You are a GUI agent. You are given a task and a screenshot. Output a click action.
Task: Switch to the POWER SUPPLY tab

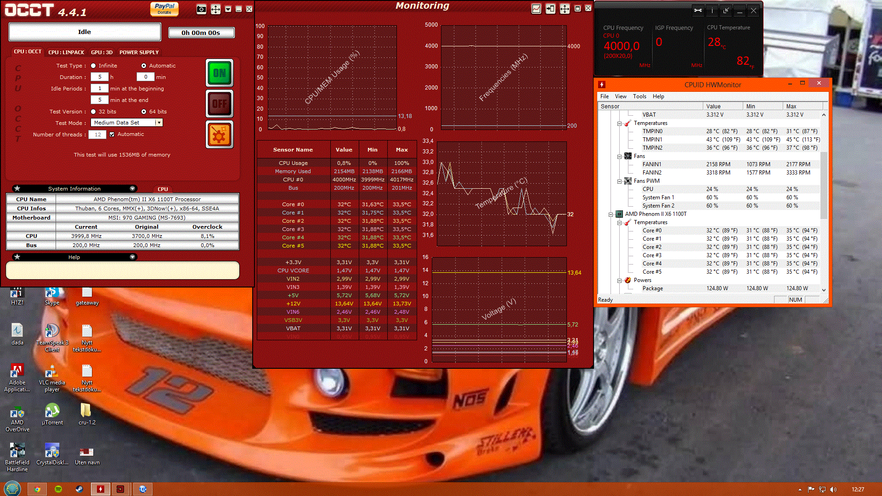139,52
